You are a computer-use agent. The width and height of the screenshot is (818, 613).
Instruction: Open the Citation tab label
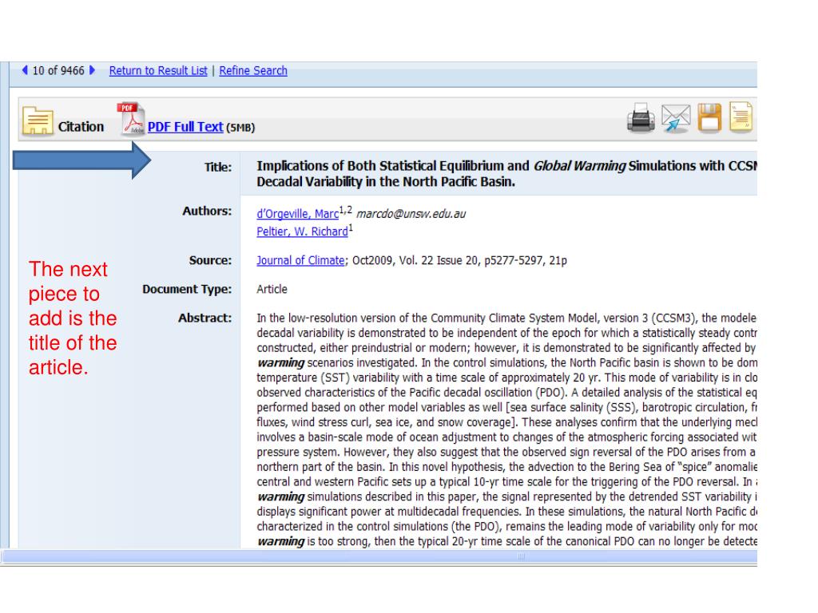[x=81, y=127]
